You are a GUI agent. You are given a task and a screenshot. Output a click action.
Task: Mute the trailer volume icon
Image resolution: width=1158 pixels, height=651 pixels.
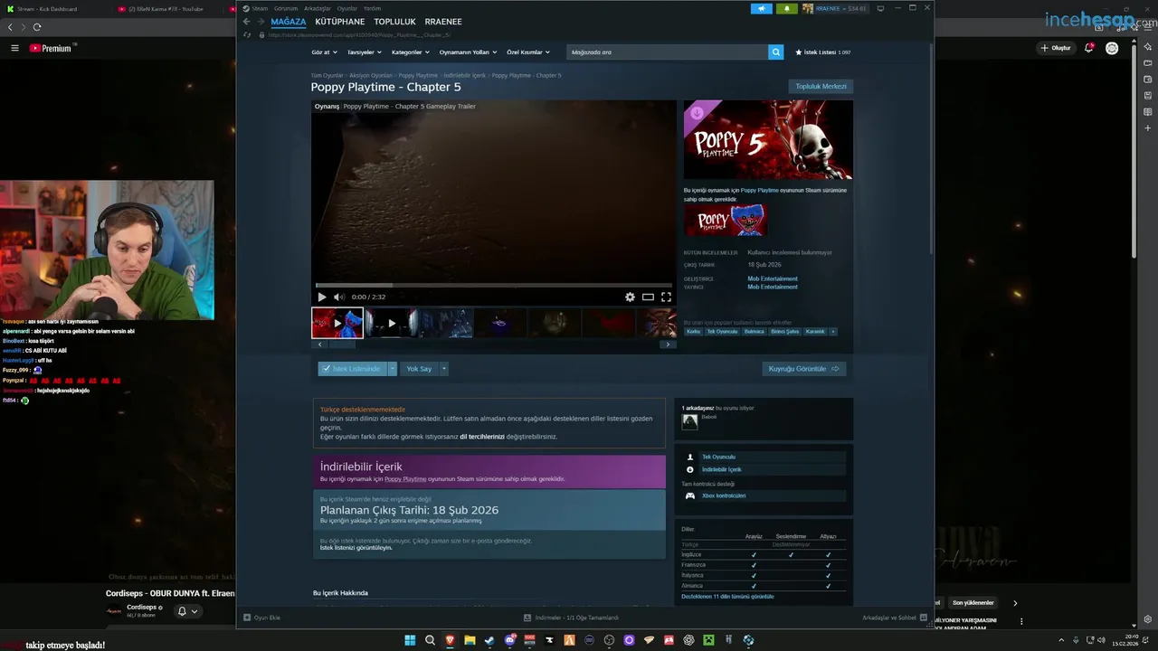(x=338, y=297)
